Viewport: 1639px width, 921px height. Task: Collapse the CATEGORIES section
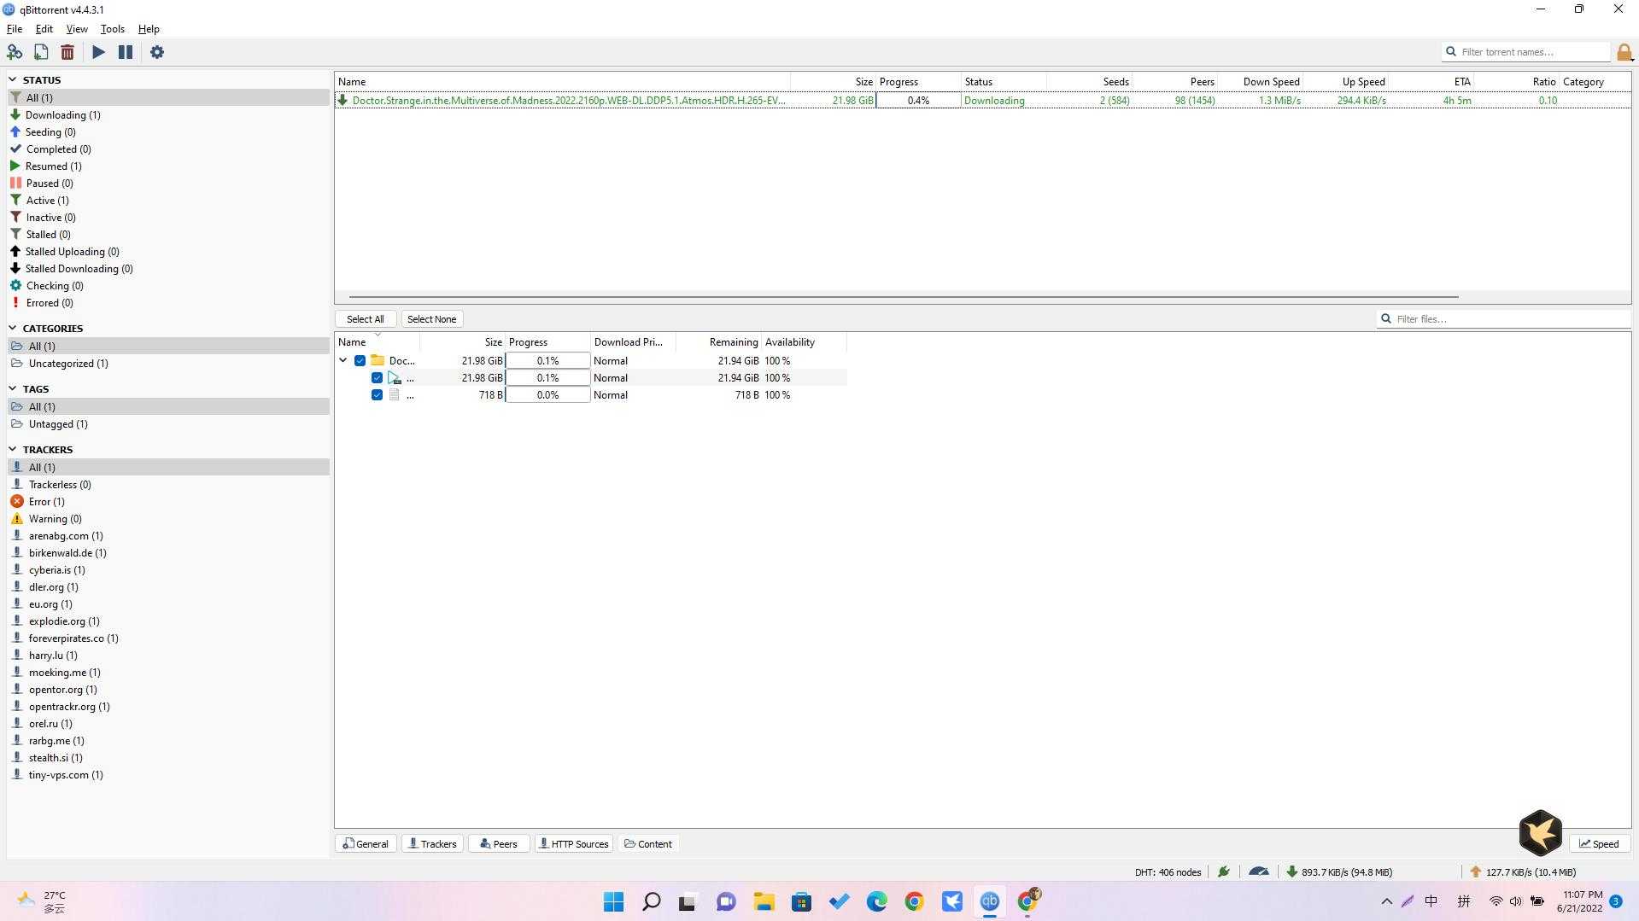click(x=13, y=328)
